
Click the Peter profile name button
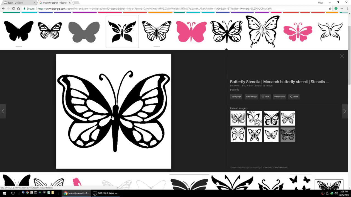pos(320,2)
